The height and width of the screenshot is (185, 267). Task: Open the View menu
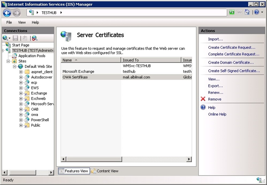point(22,22)
